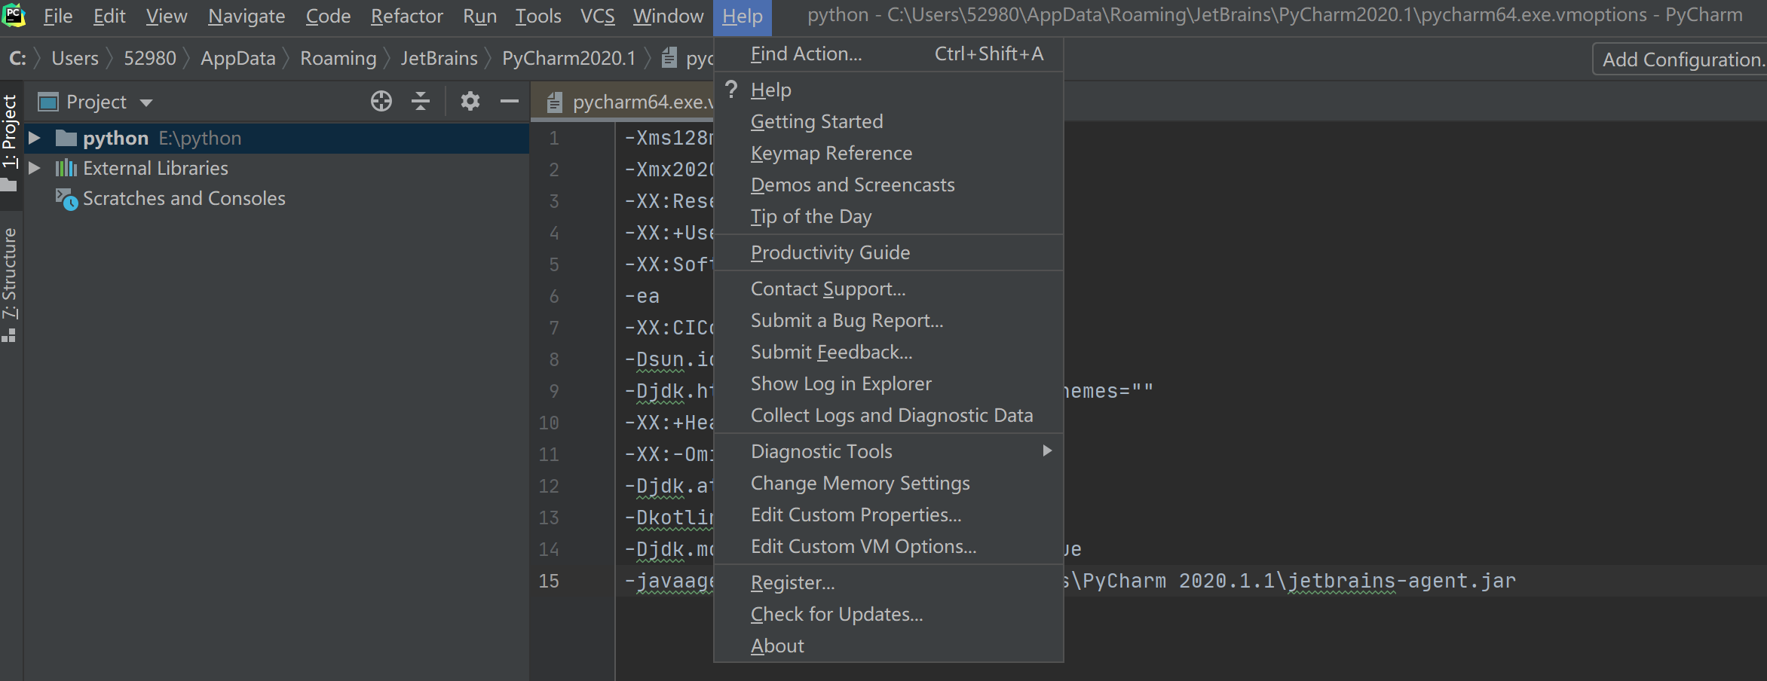1767x681 pixels.
Task: Open the VCS menu
Action: pyautogui.click(x=598, y=16)
